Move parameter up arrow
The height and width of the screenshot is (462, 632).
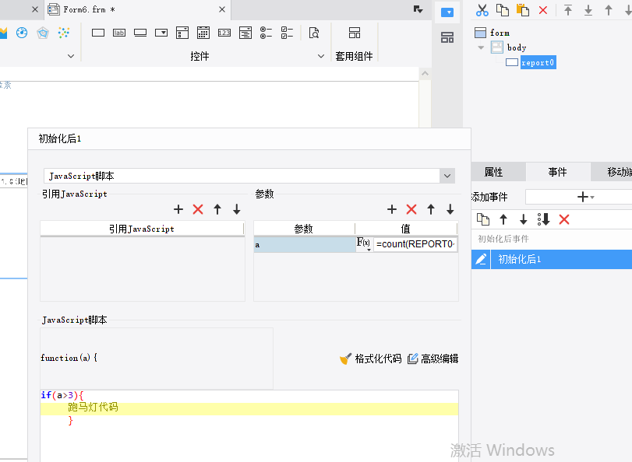point(431,209)
